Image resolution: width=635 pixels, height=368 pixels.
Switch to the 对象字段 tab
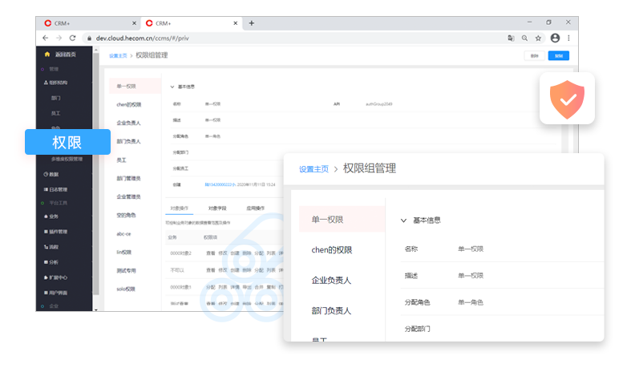218,208
